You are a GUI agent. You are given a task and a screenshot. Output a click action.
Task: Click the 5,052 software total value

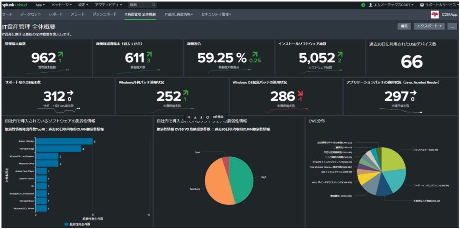(x=317, y=58)
